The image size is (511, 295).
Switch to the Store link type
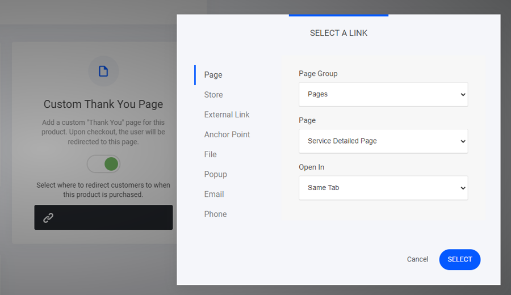pos(213,95)
